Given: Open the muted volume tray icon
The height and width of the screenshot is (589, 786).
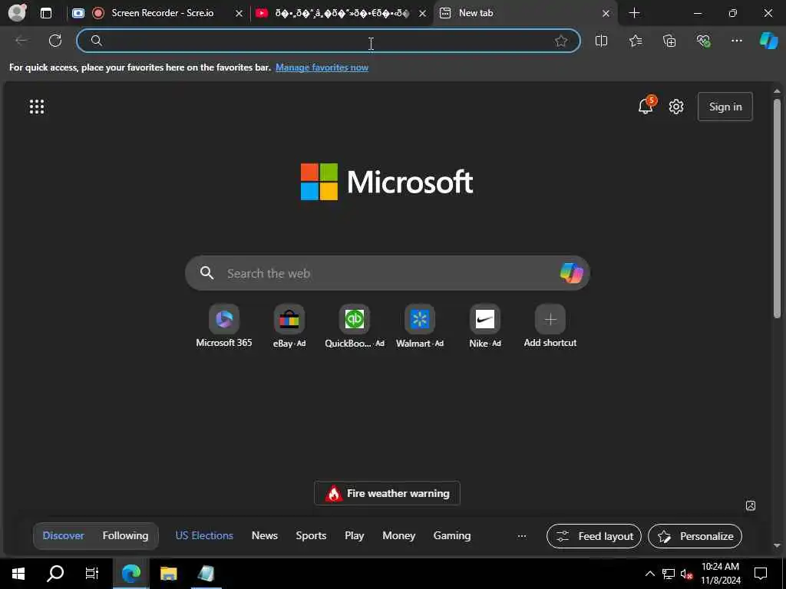Looking at the screenshot, I should click(686, 574).
